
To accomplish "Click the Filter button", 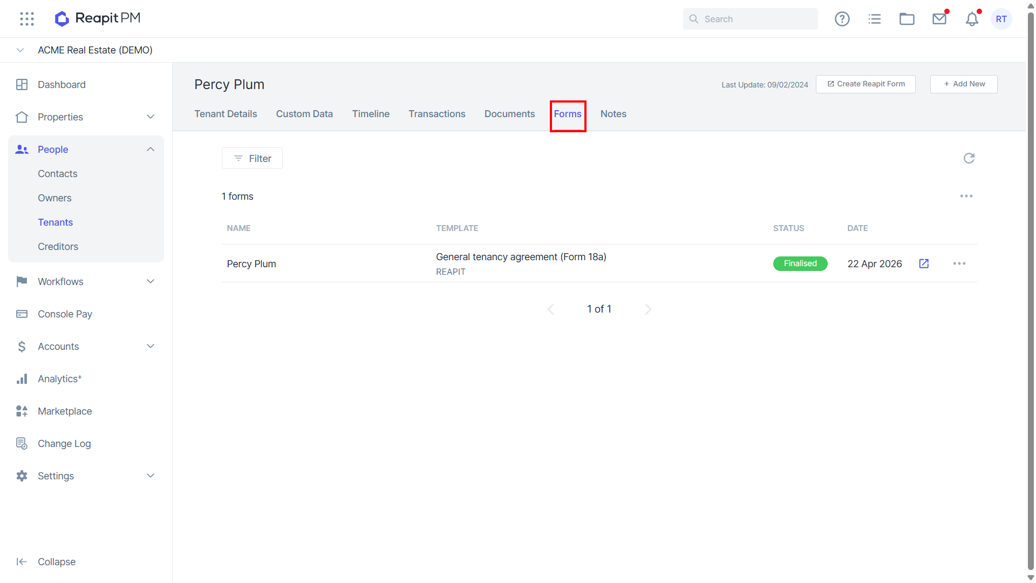I will 252,158.
